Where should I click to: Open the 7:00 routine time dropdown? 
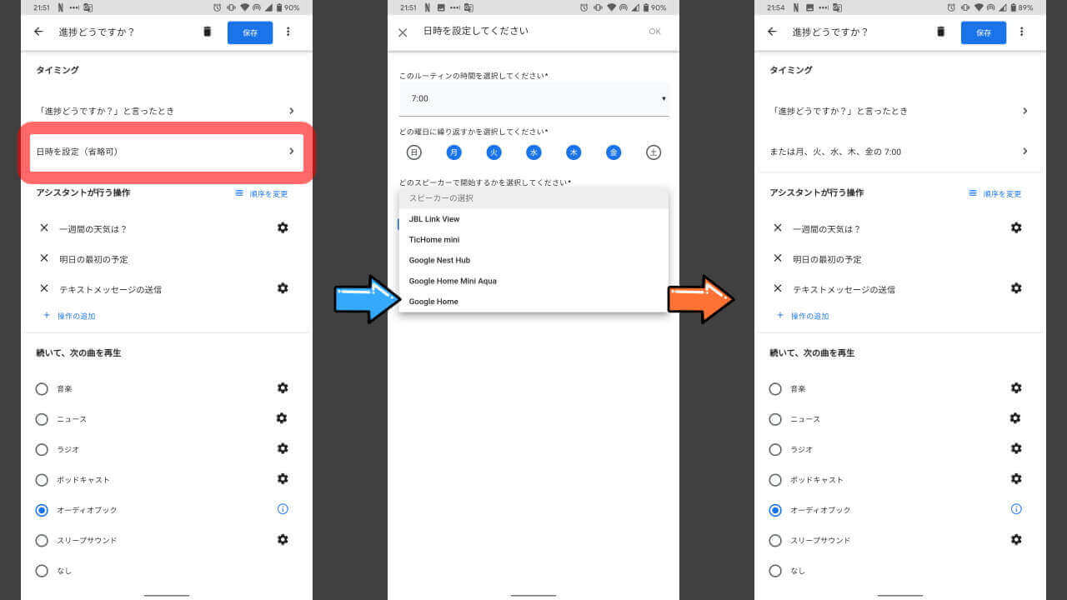[x=533, y=98]
